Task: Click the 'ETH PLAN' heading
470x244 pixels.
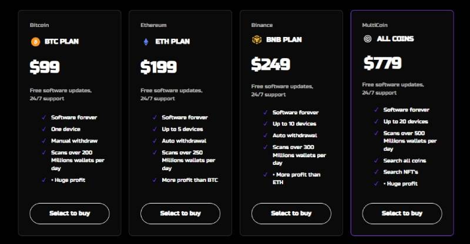Action: point(173,42)
